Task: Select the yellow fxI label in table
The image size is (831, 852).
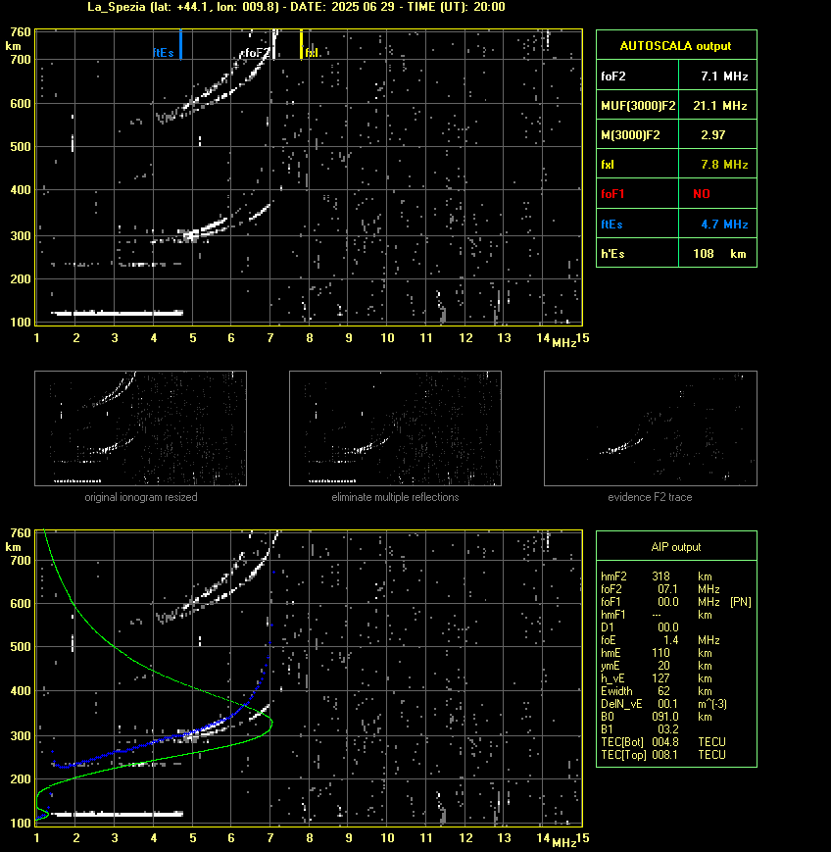Action: tap(608, 164)
